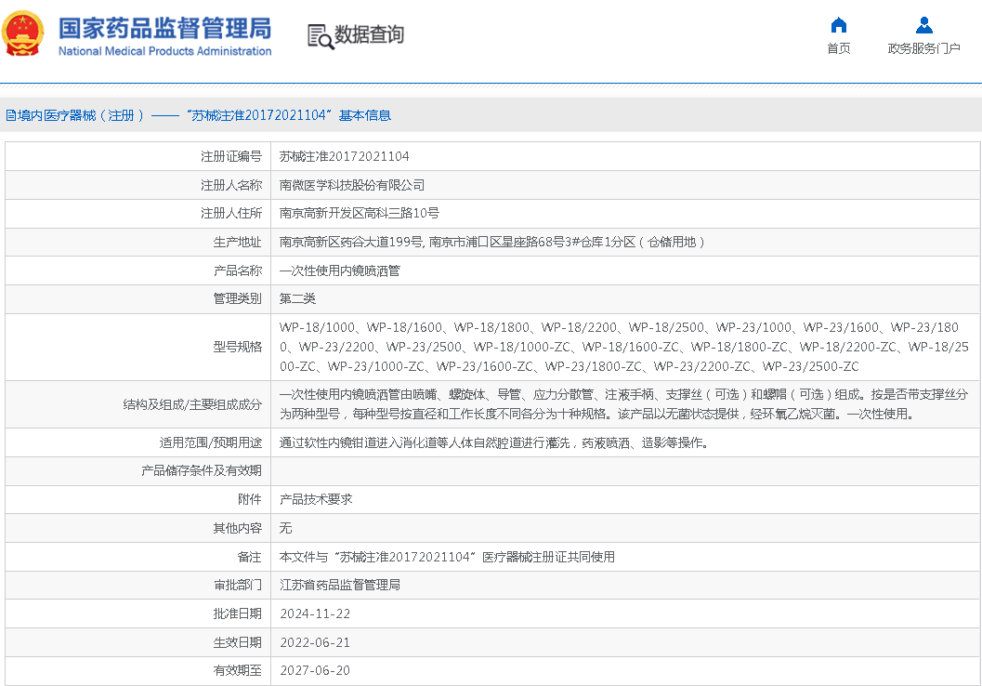Image resolution: width=982 pixels, height=686 pixels.
Task: Click the national emblem logo
Action: tap(23, 33)
